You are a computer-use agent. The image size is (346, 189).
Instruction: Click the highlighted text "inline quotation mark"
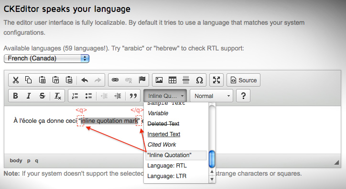tap(109, 120)
